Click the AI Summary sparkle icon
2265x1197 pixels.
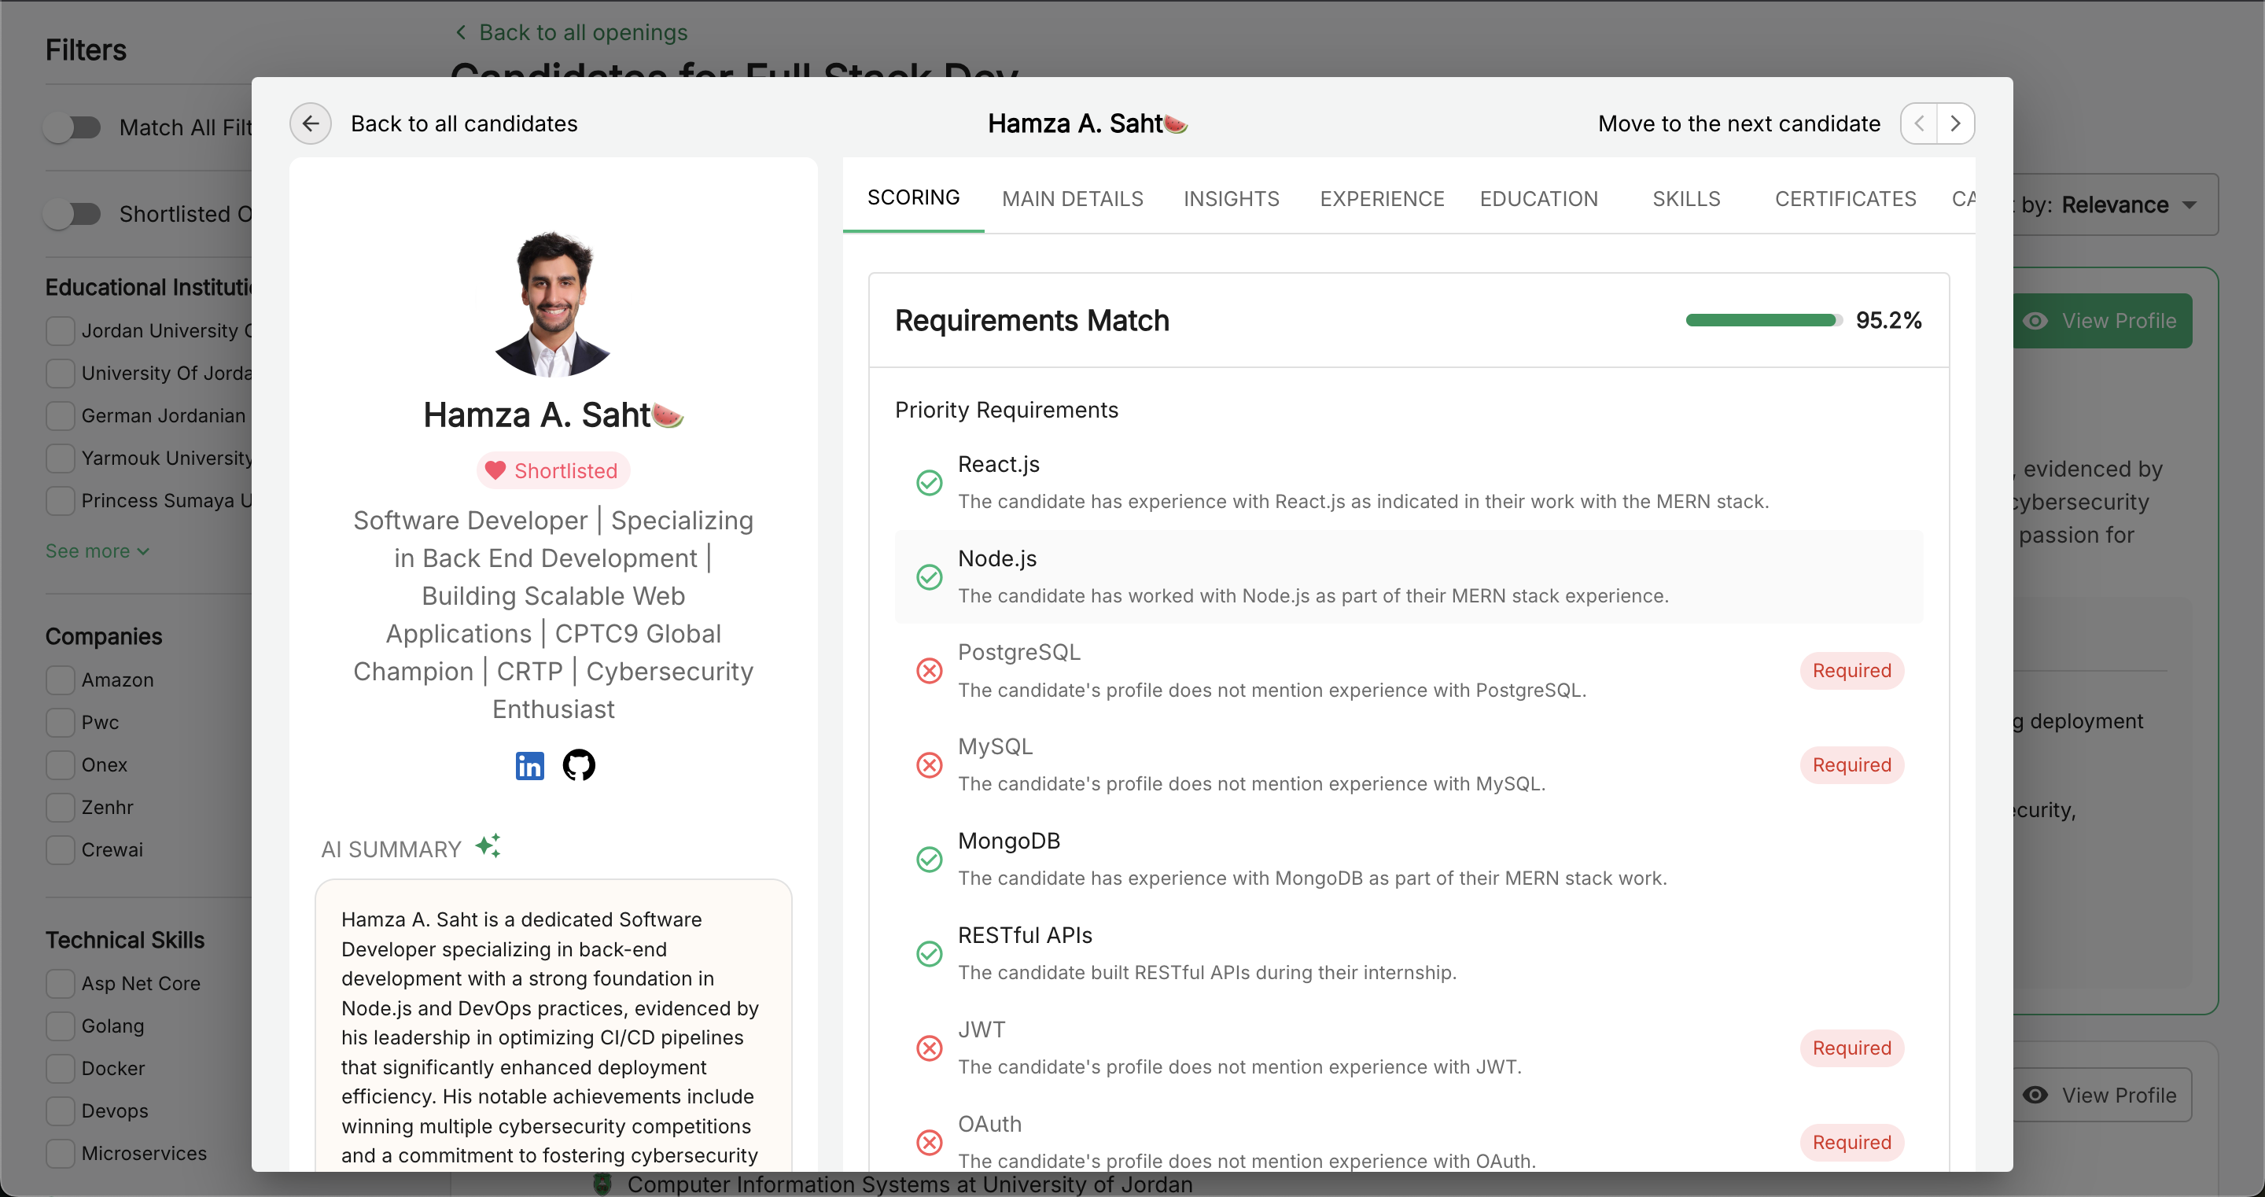tap(488, 846)
